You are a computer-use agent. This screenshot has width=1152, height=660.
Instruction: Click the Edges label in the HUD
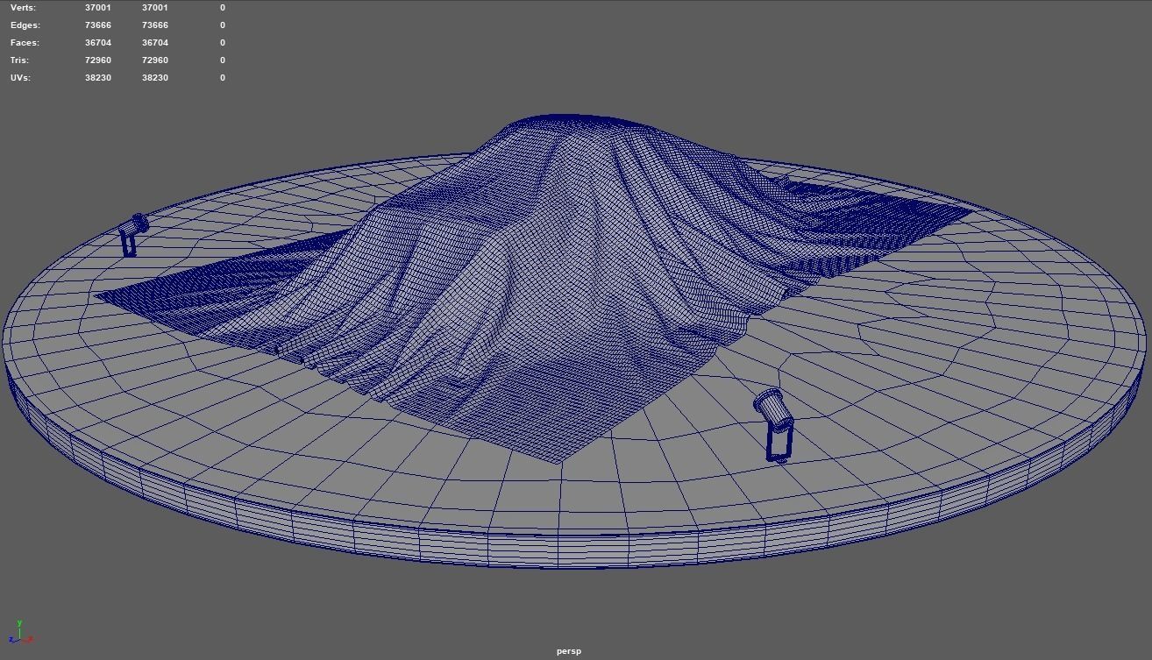[x=25, y=25]
